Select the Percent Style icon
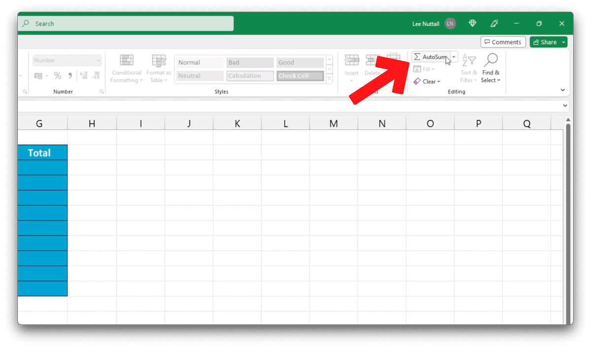591x348 pixels. 58,75
